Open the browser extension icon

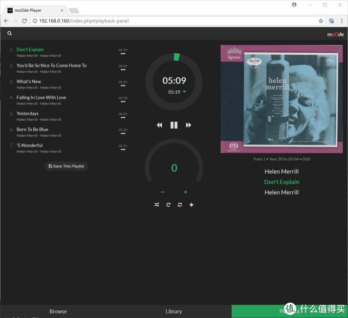[331, 21]
